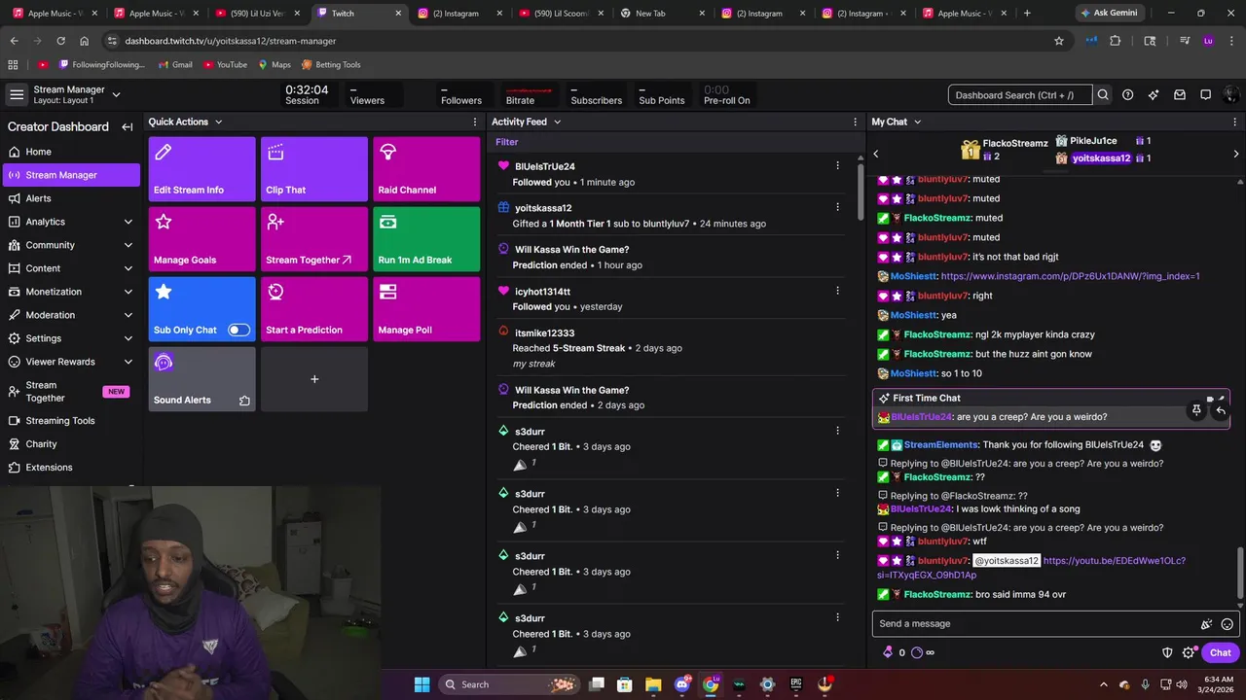Expand the Analytics sidebar section
Screen dimensions: 1246x700
(x=128, y=222)
